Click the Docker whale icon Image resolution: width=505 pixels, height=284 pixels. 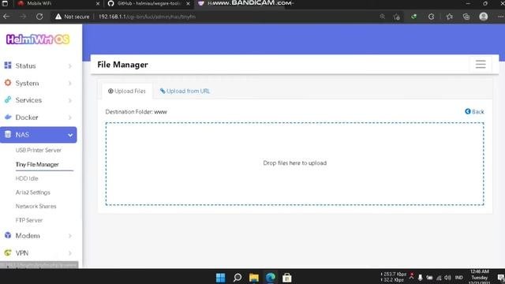tap(8, 117)
